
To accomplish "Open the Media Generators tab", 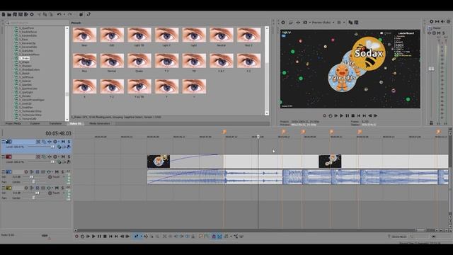I will (x=100, y=123).
